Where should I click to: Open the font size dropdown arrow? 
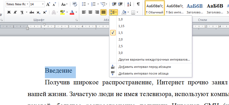pyautogui.click(x=43, y=4)
